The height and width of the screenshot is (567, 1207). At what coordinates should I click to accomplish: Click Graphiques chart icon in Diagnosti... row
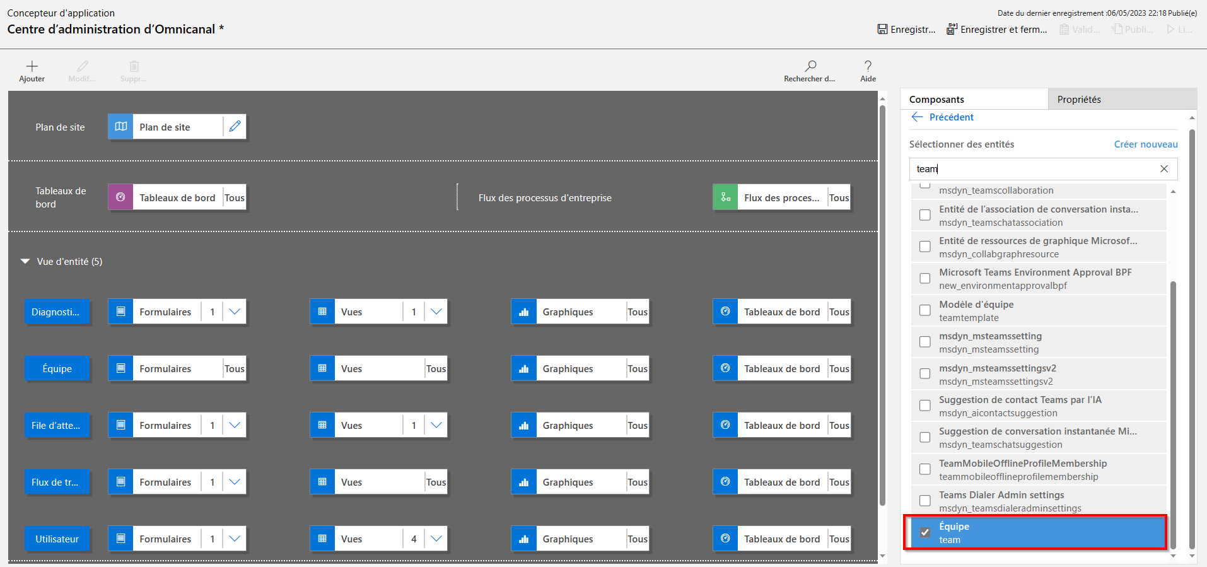[524, 312]
